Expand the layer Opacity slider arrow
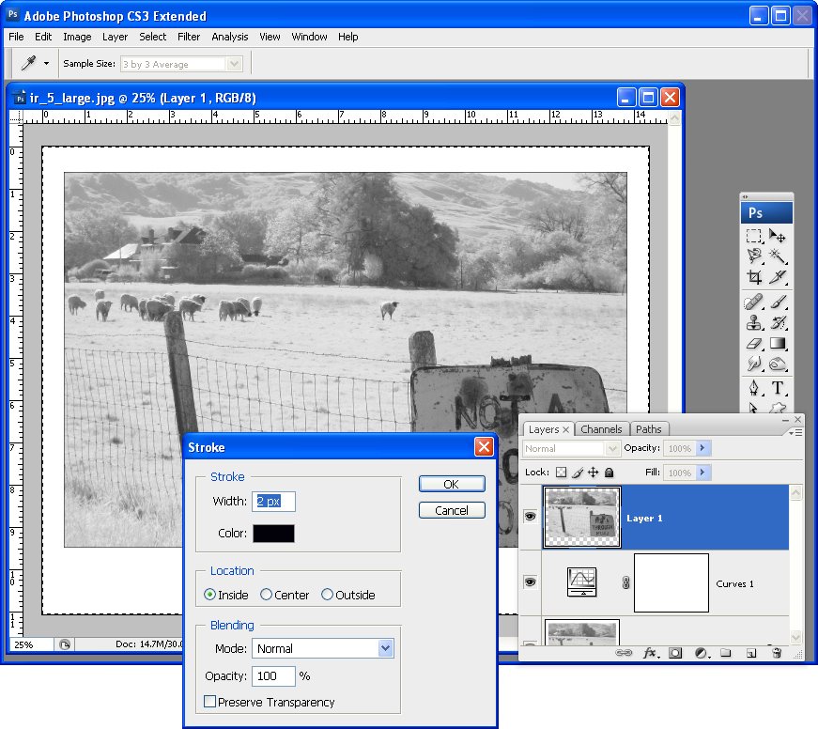Screen dimensions: 818x729 click(x=702, y=448)
